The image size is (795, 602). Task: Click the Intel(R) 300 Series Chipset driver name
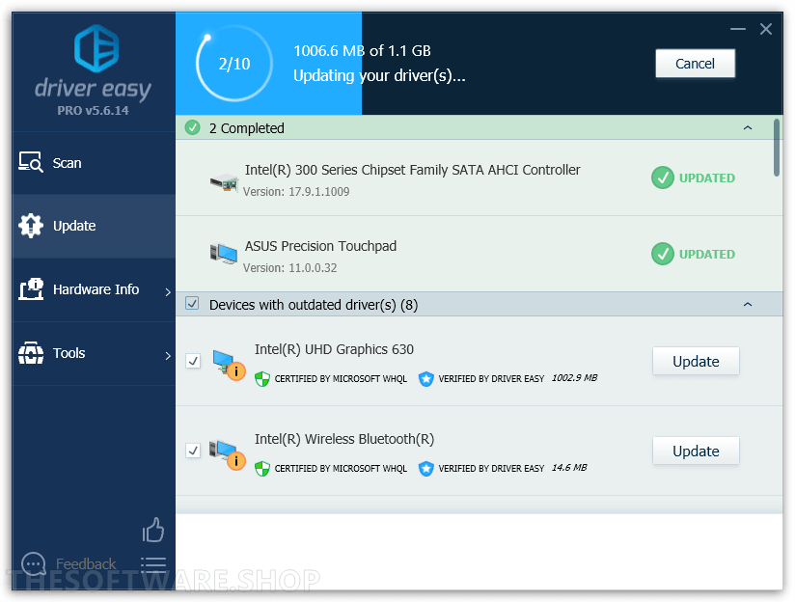click(x=412, y=170)
